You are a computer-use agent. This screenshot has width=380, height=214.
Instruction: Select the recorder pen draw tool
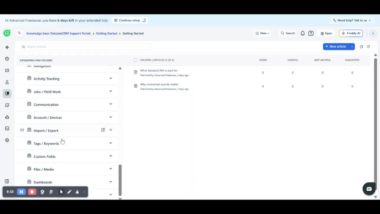(69, 192)
